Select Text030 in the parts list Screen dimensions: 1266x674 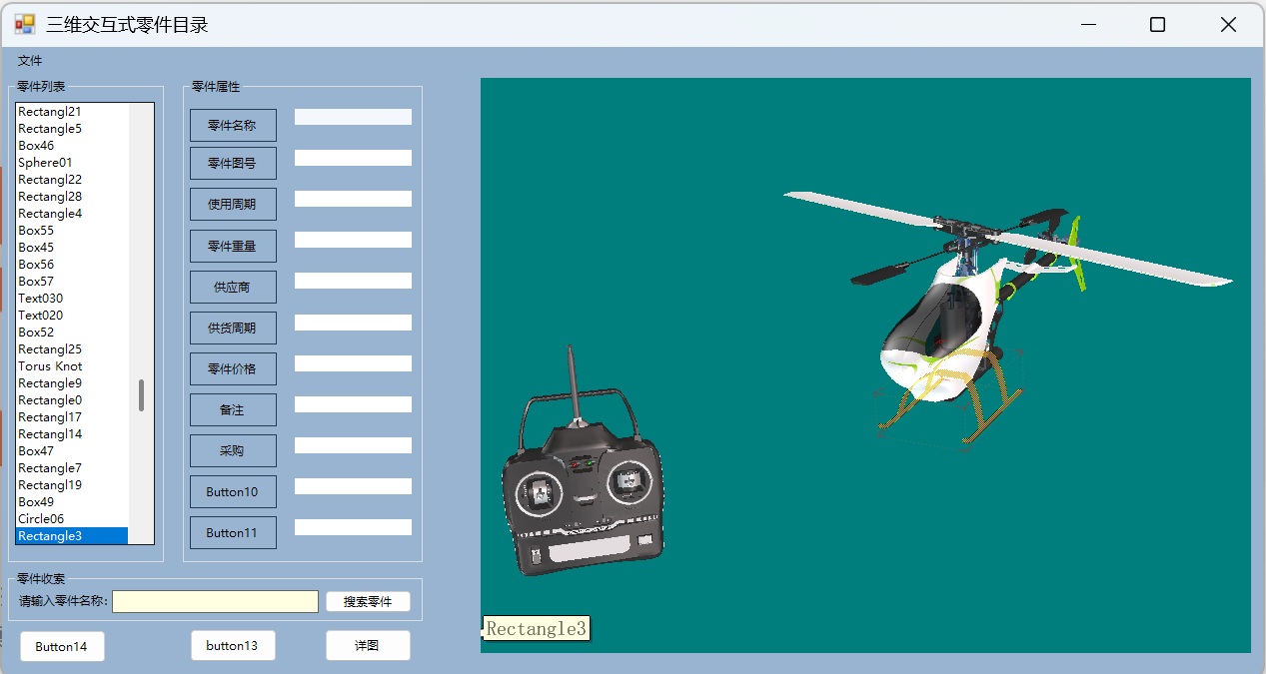click(x=41, y=299)
